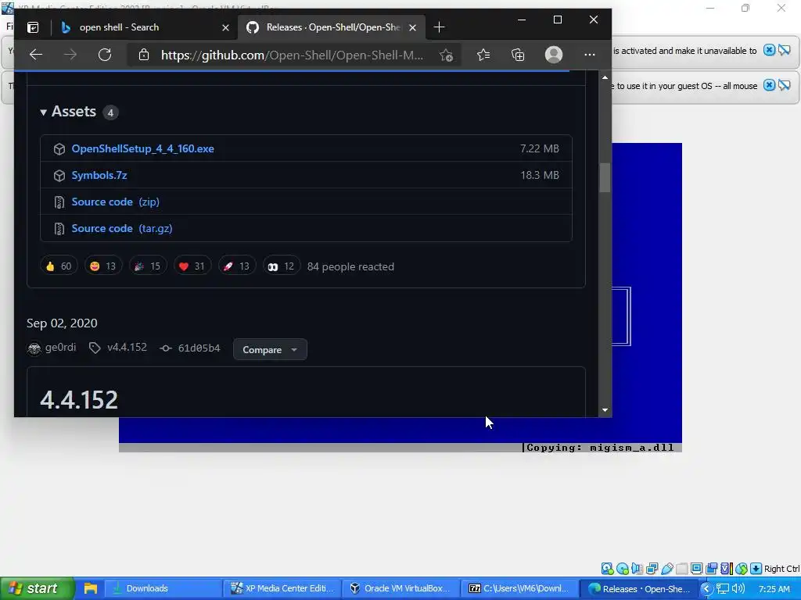Click the vertical scrollbar thumb
Image resolution: width=801 pixels, height=600 pixels.
(x=605, y=177)
